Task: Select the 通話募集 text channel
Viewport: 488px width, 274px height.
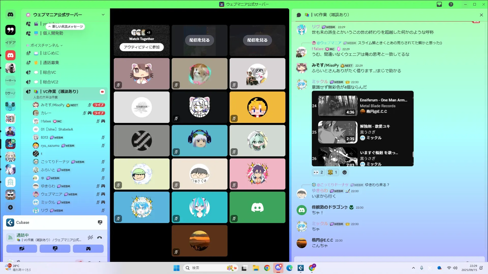Action: 51,63
